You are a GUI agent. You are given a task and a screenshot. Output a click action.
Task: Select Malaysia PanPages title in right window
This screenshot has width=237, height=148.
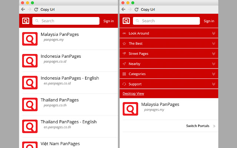(160, 104)
